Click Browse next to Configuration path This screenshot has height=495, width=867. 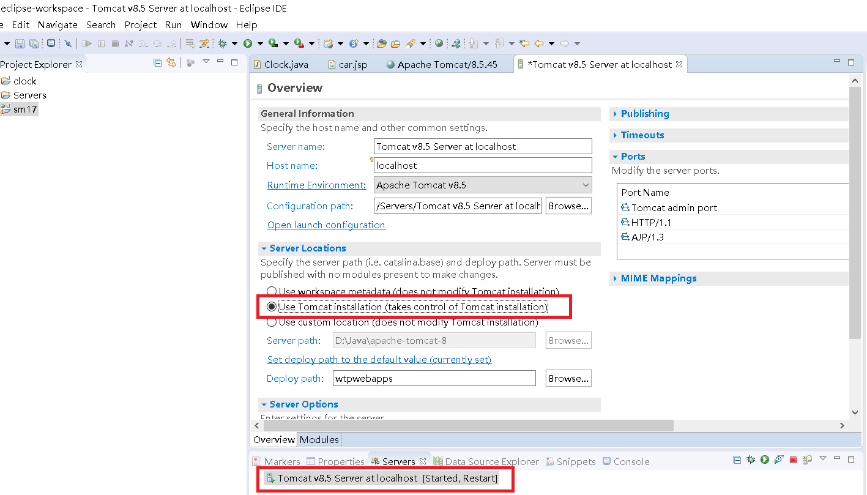coord(568,206)
